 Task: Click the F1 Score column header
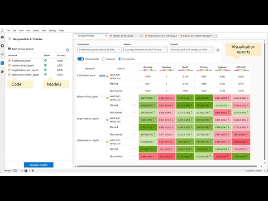[204, 67]
